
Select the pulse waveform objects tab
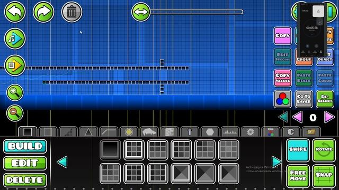coord(230,131)
